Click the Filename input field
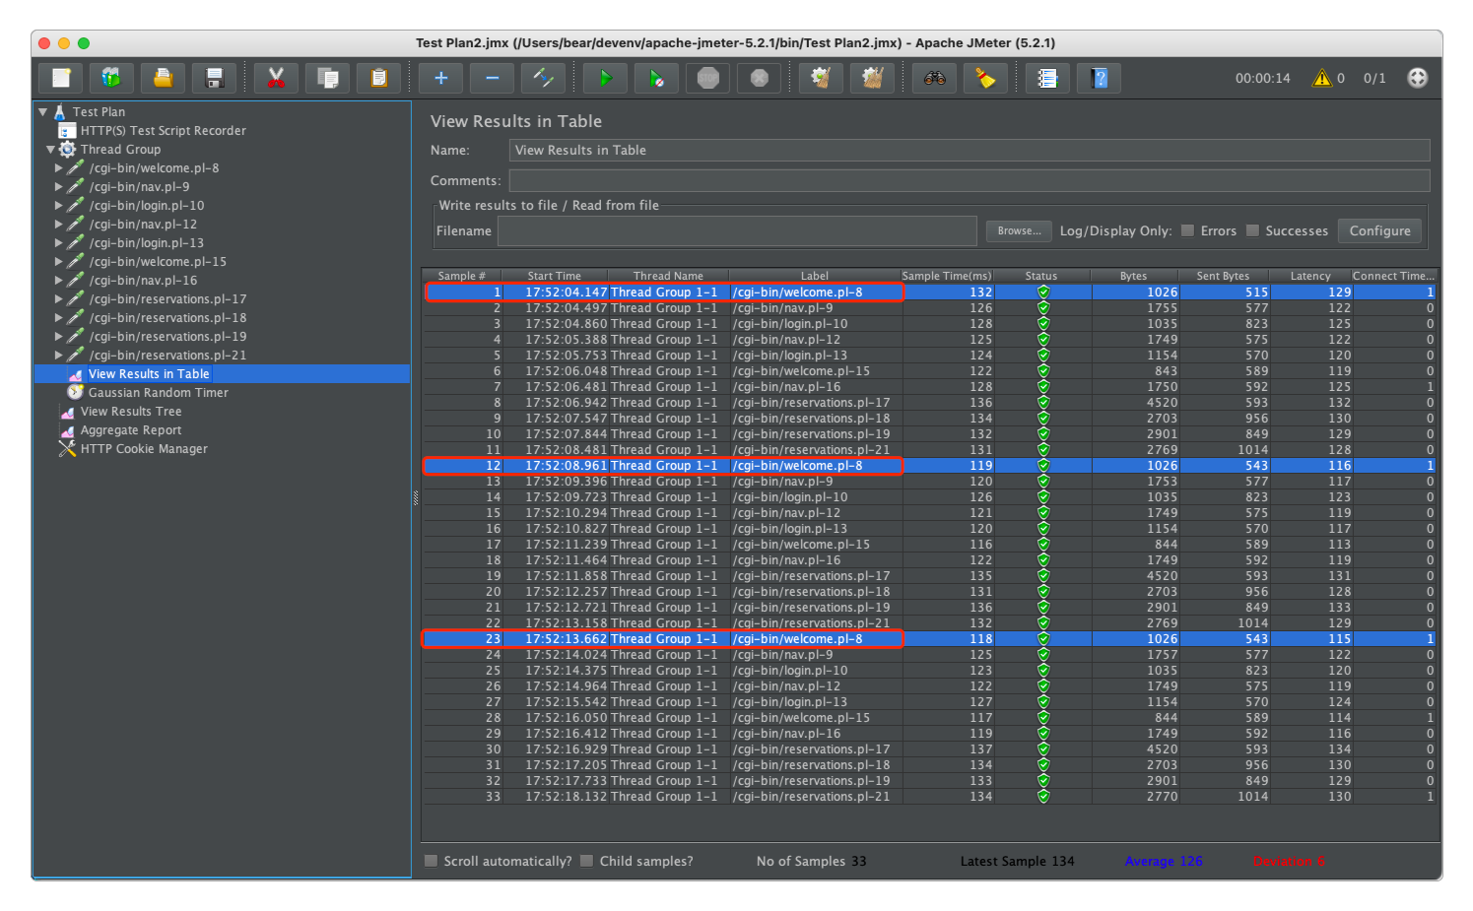The height and width of the screenshot is (911, 1473). click(x=737, y=230)
